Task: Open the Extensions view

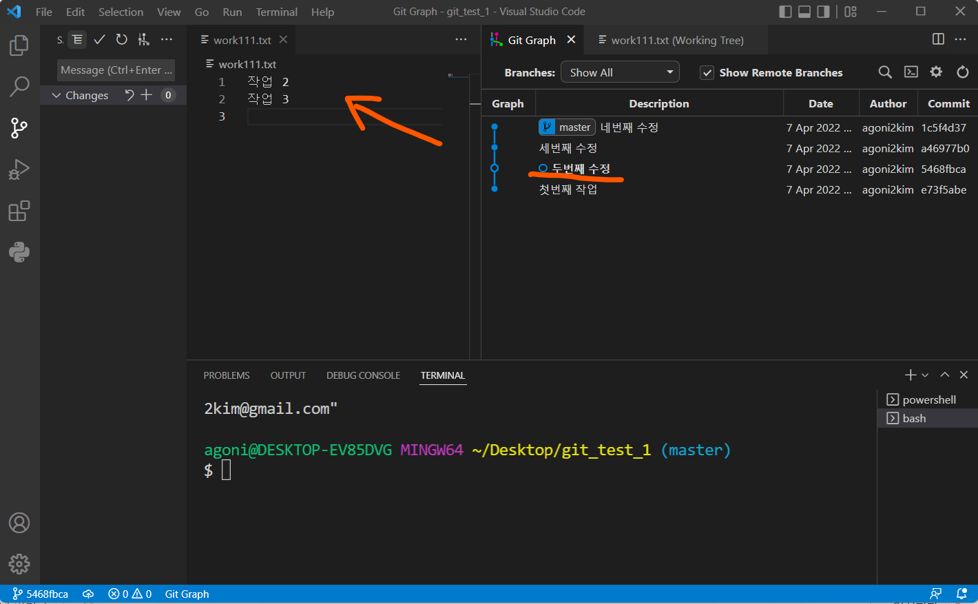Action: (x=19, y=211)
